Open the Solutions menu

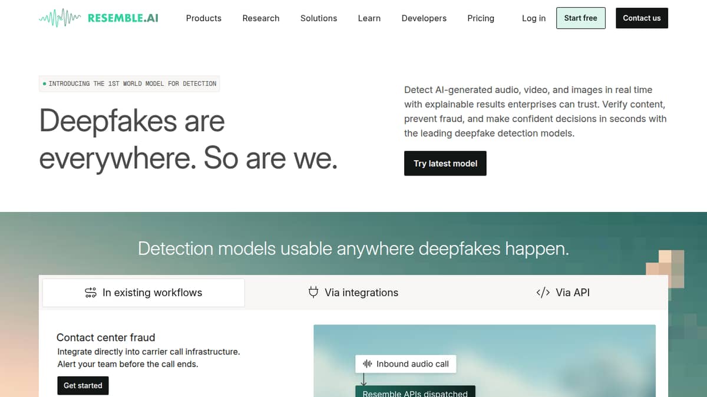(x=319, y=18)
